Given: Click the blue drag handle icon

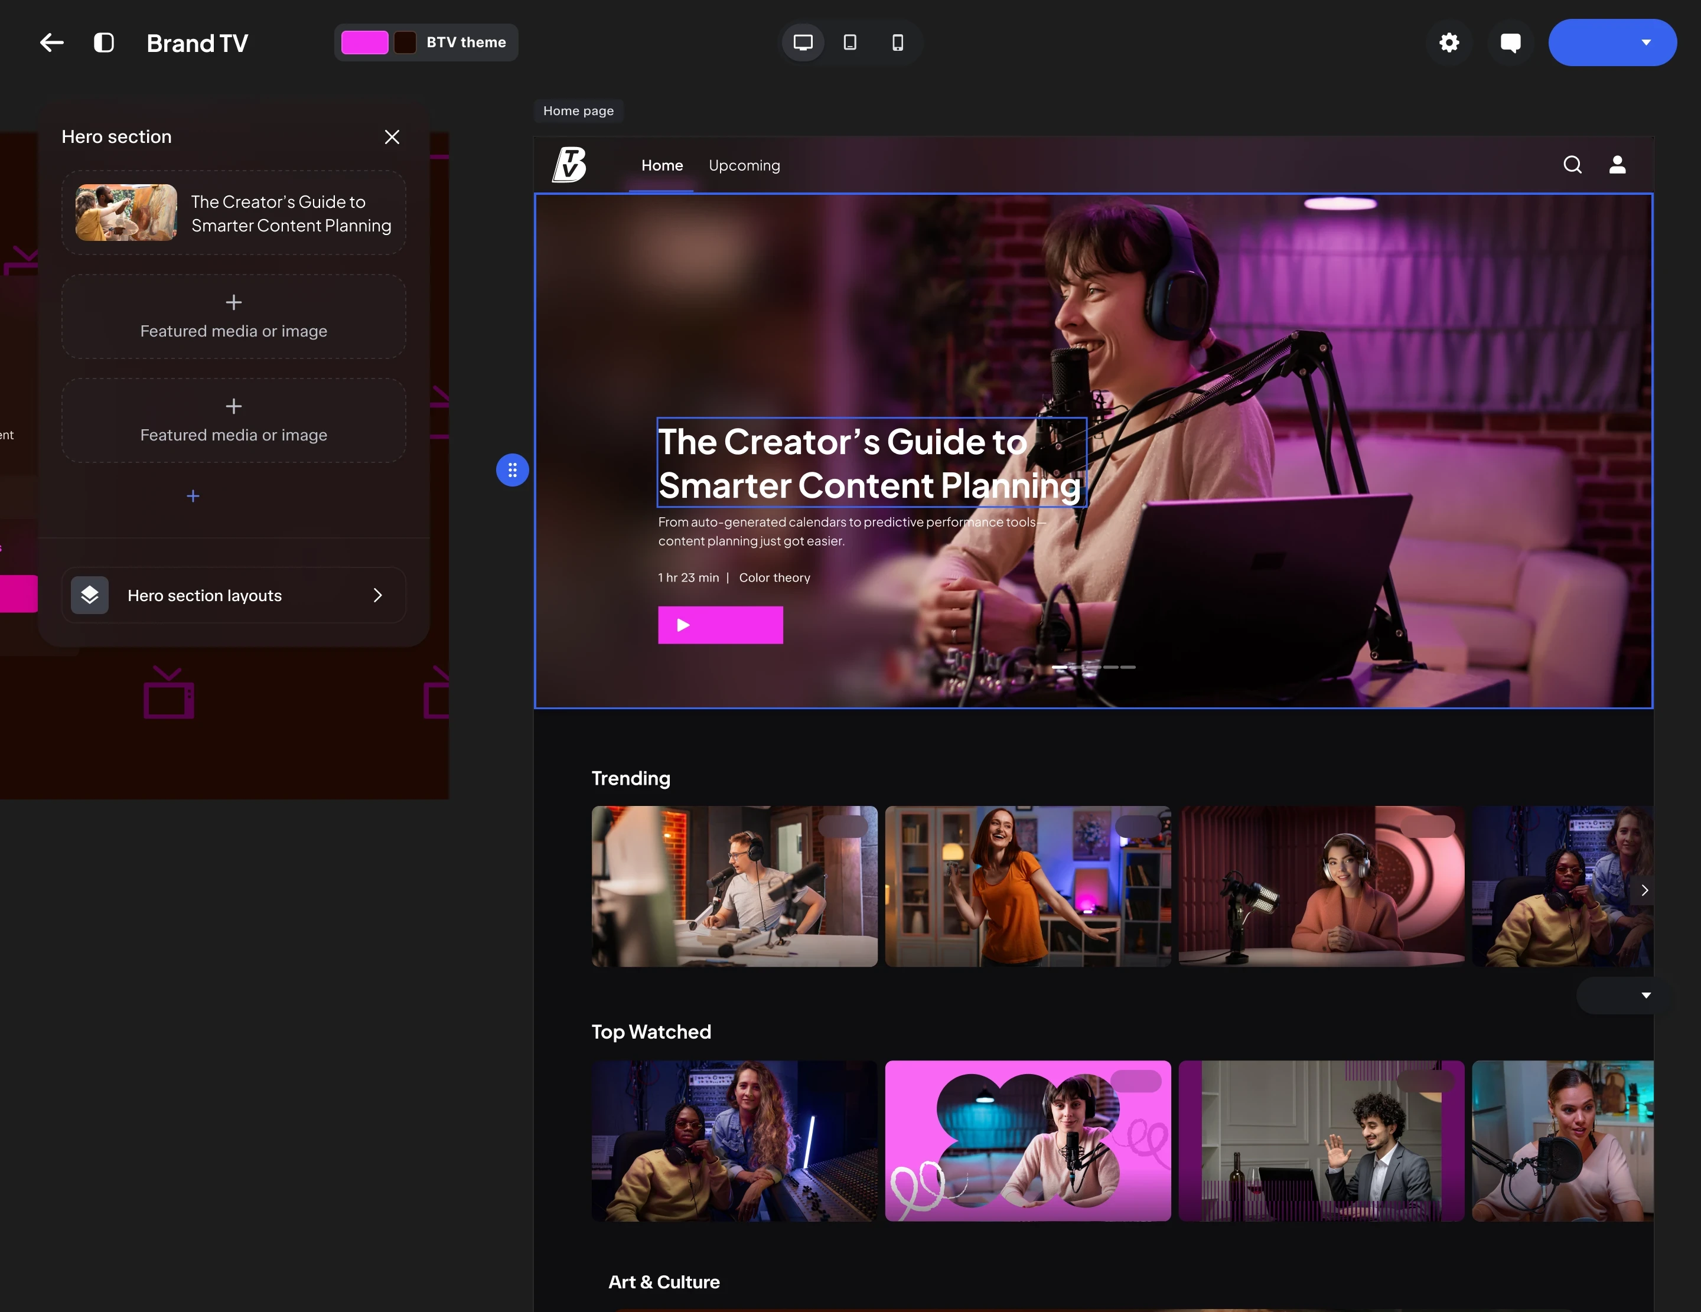Looking at the screenshot, I should click(x=513, y=470).
